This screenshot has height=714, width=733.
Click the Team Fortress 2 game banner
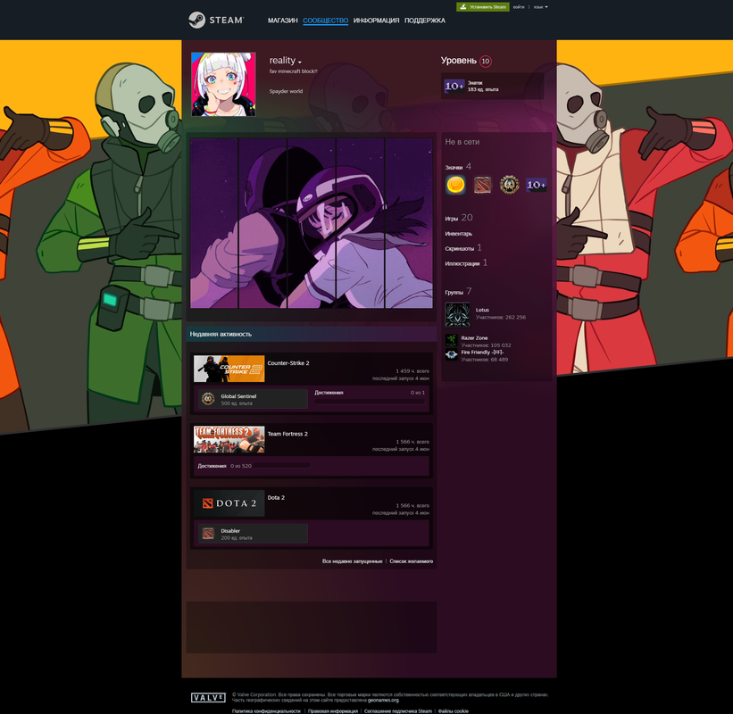(229, 439)
